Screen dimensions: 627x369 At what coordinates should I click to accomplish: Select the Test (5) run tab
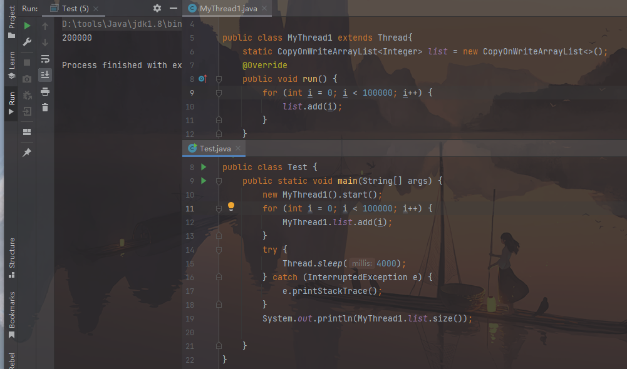tap(70, 9)
